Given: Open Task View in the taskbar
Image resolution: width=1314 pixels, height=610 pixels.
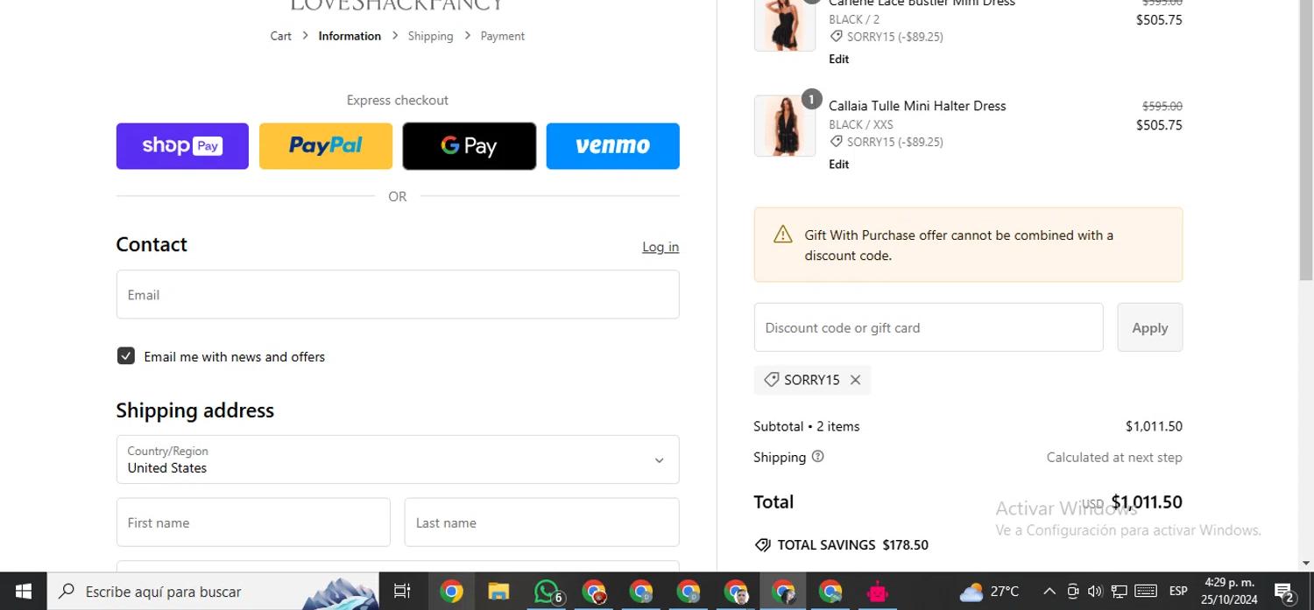Looking at the screenshot, I should tap(402, 591).
